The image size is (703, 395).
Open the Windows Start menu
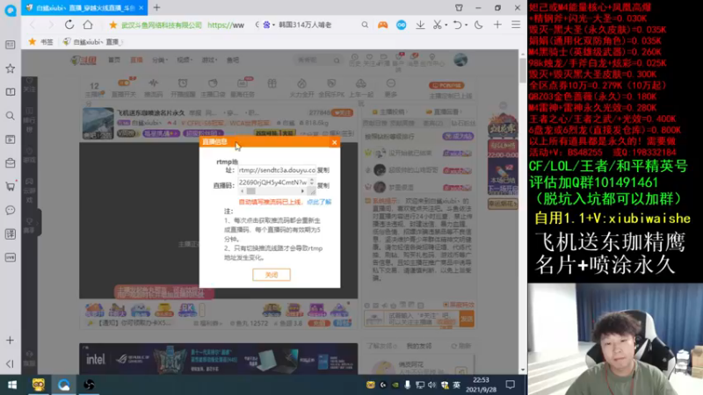12,384
